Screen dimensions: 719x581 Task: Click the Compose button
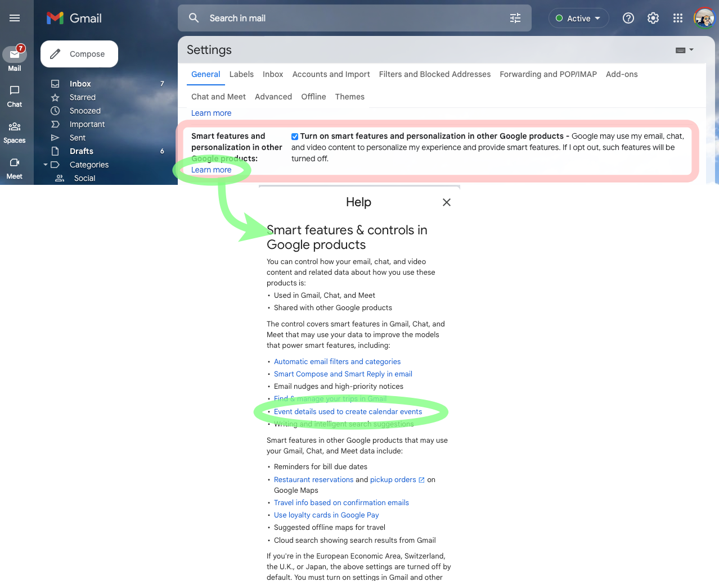click(x=79, y=54)
